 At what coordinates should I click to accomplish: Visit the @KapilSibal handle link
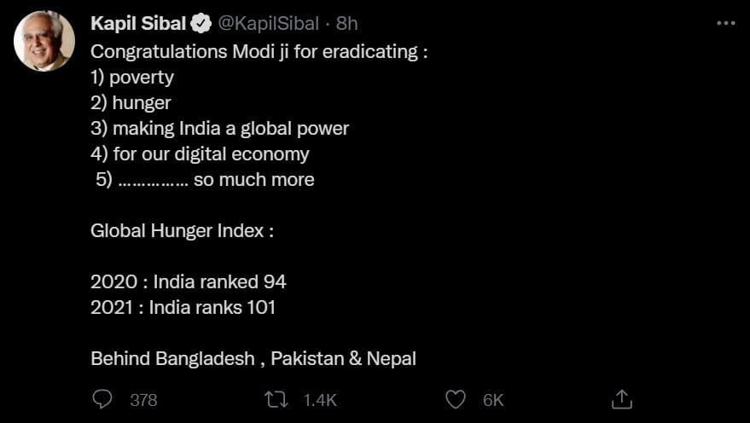pos(268,23)
